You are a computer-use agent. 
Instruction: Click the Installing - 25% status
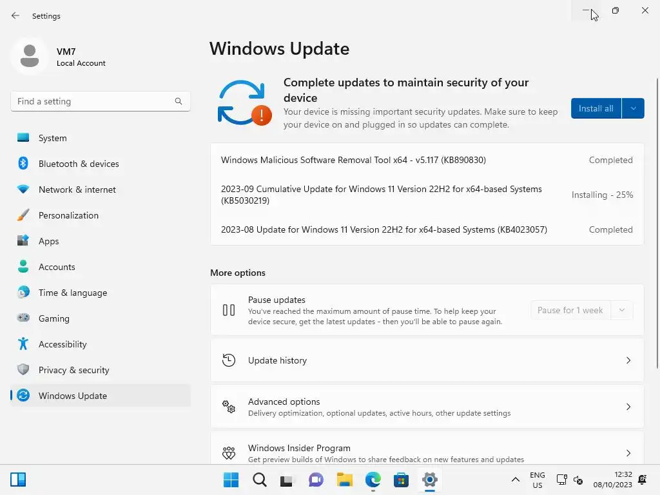pyautogui.click(x=602, y=195)
